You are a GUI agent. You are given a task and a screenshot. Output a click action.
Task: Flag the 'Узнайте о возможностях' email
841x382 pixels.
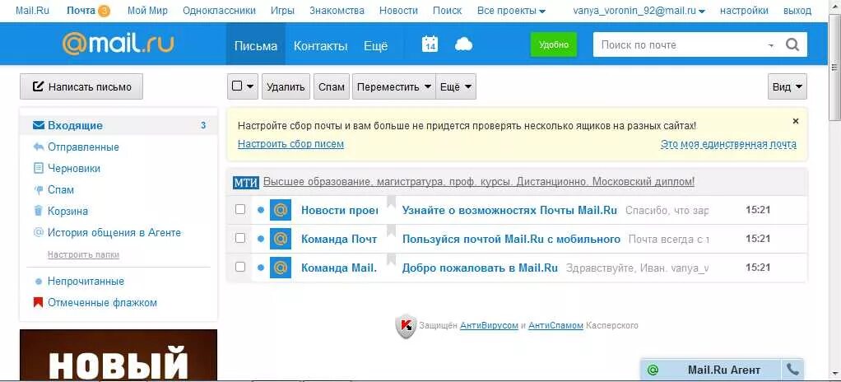(391, 203)
